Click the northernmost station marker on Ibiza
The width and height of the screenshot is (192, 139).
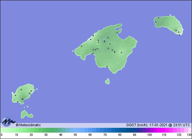click(21, 89)
